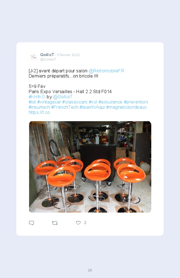Image resolution: width=180 pixels, height=278 pixels.
Task: Open the @RetromobileFR mention link
Action: (x=106, y=71)
